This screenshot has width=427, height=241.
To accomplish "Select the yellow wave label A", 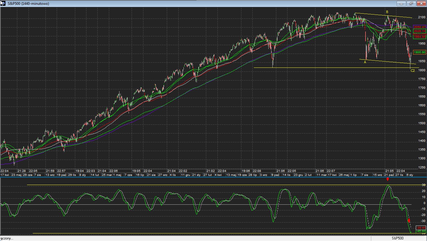I will coord(365,62).
